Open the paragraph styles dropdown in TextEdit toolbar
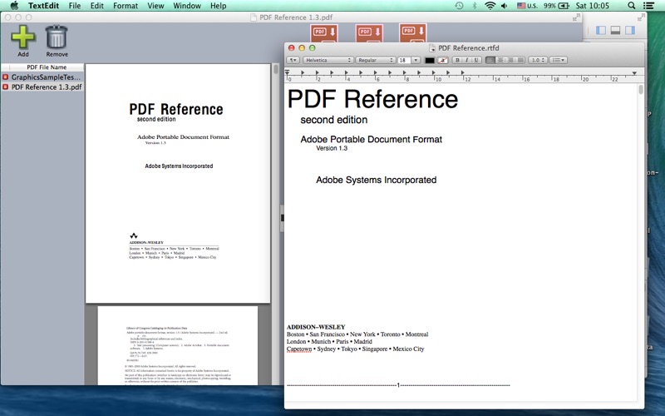Image resolution: width=665 pixels, height=416 pixels. (x=293, y=60)
